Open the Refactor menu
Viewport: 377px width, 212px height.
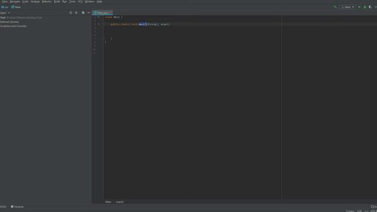tap(47, 1)
